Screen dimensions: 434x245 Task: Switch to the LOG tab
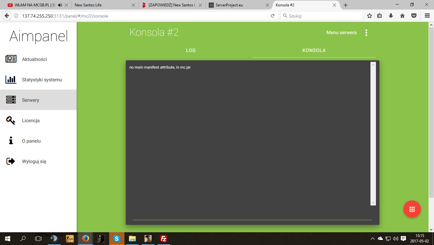(191, 50)
